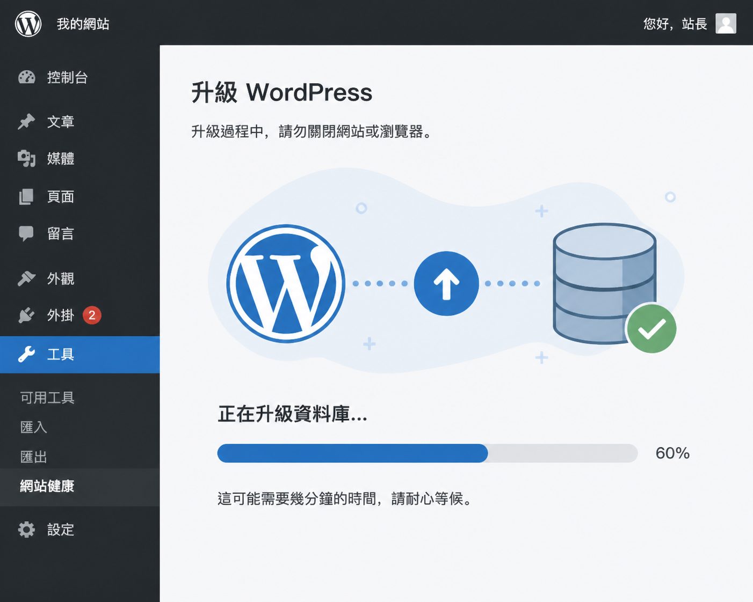Open the 匯出 submenu link
The image size is (753, 602).
[33, 457]
